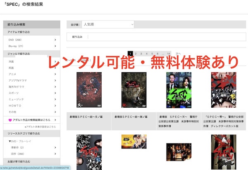Click chevron beside スポーツ row
This screenshot has width=248, height=170.
pyautogui.click(x=55, y=93)
